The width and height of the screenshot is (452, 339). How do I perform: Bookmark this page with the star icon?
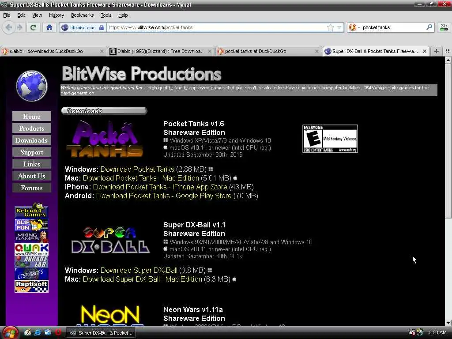click(330, 27)
